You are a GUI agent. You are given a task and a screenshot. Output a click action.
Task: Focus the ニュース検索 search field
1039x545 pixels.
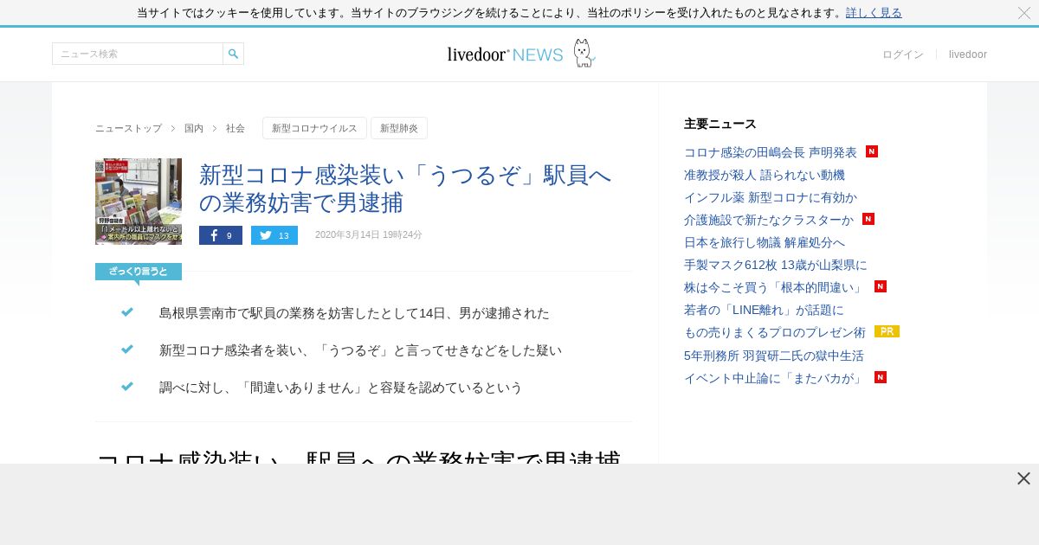point(138,54)
